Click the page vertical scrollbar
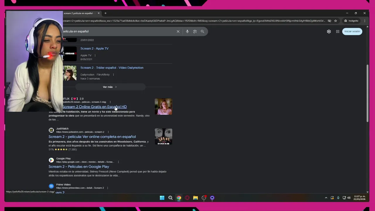Image resolution: width=375 pixels, height=211 pixels. pyautogui.click(x=367, y=93)
